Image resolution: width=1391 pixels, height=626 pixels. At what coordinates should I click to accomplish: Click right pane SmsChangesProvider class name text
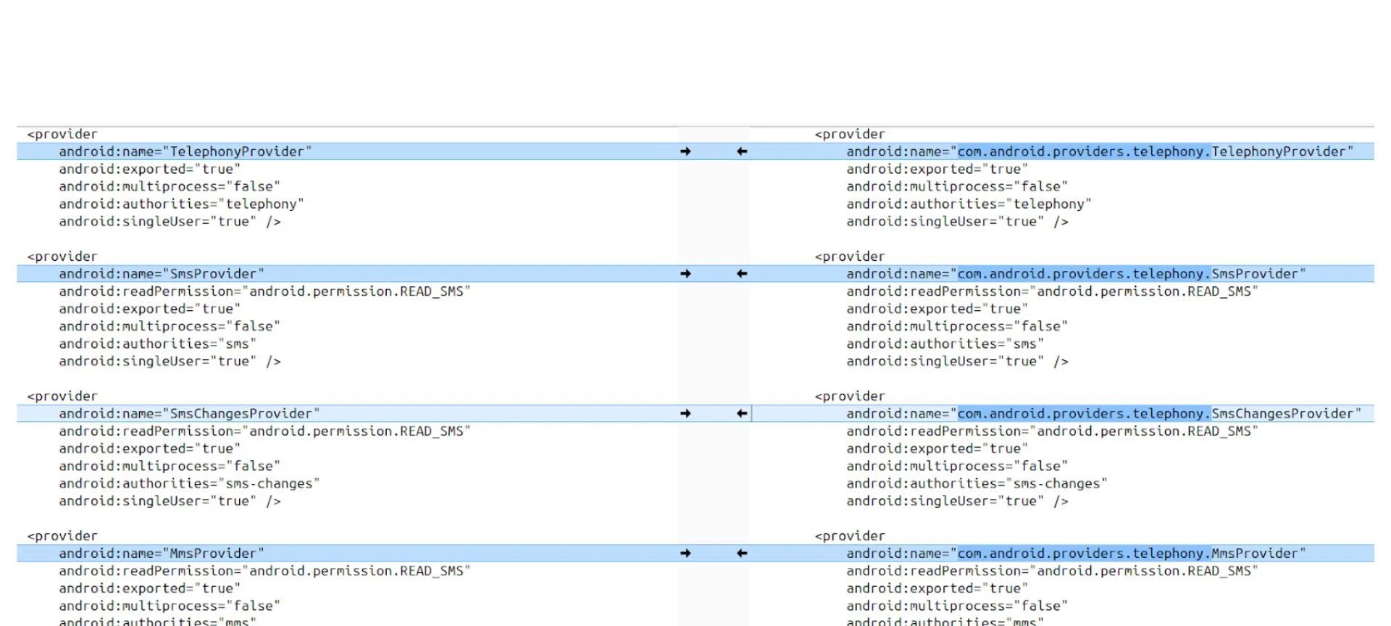(x=1282, y=414)
